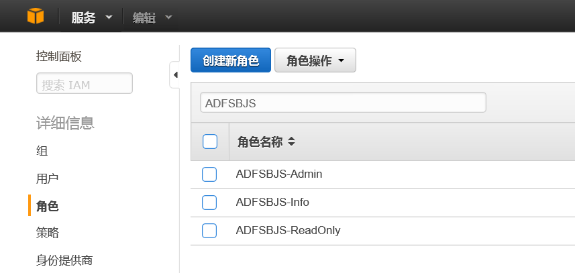Select the ADFSBJS-Admin role checkbox
575x273 pixels.
(x=209, y=174)
